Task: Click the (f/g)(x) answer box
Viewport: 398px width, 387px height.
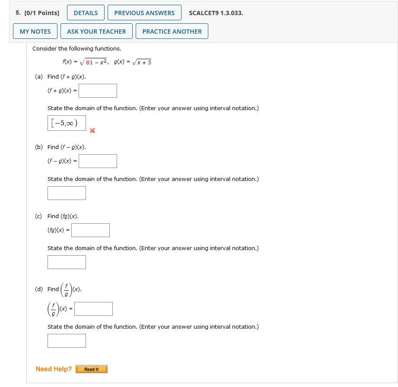Action: (93, 308)
